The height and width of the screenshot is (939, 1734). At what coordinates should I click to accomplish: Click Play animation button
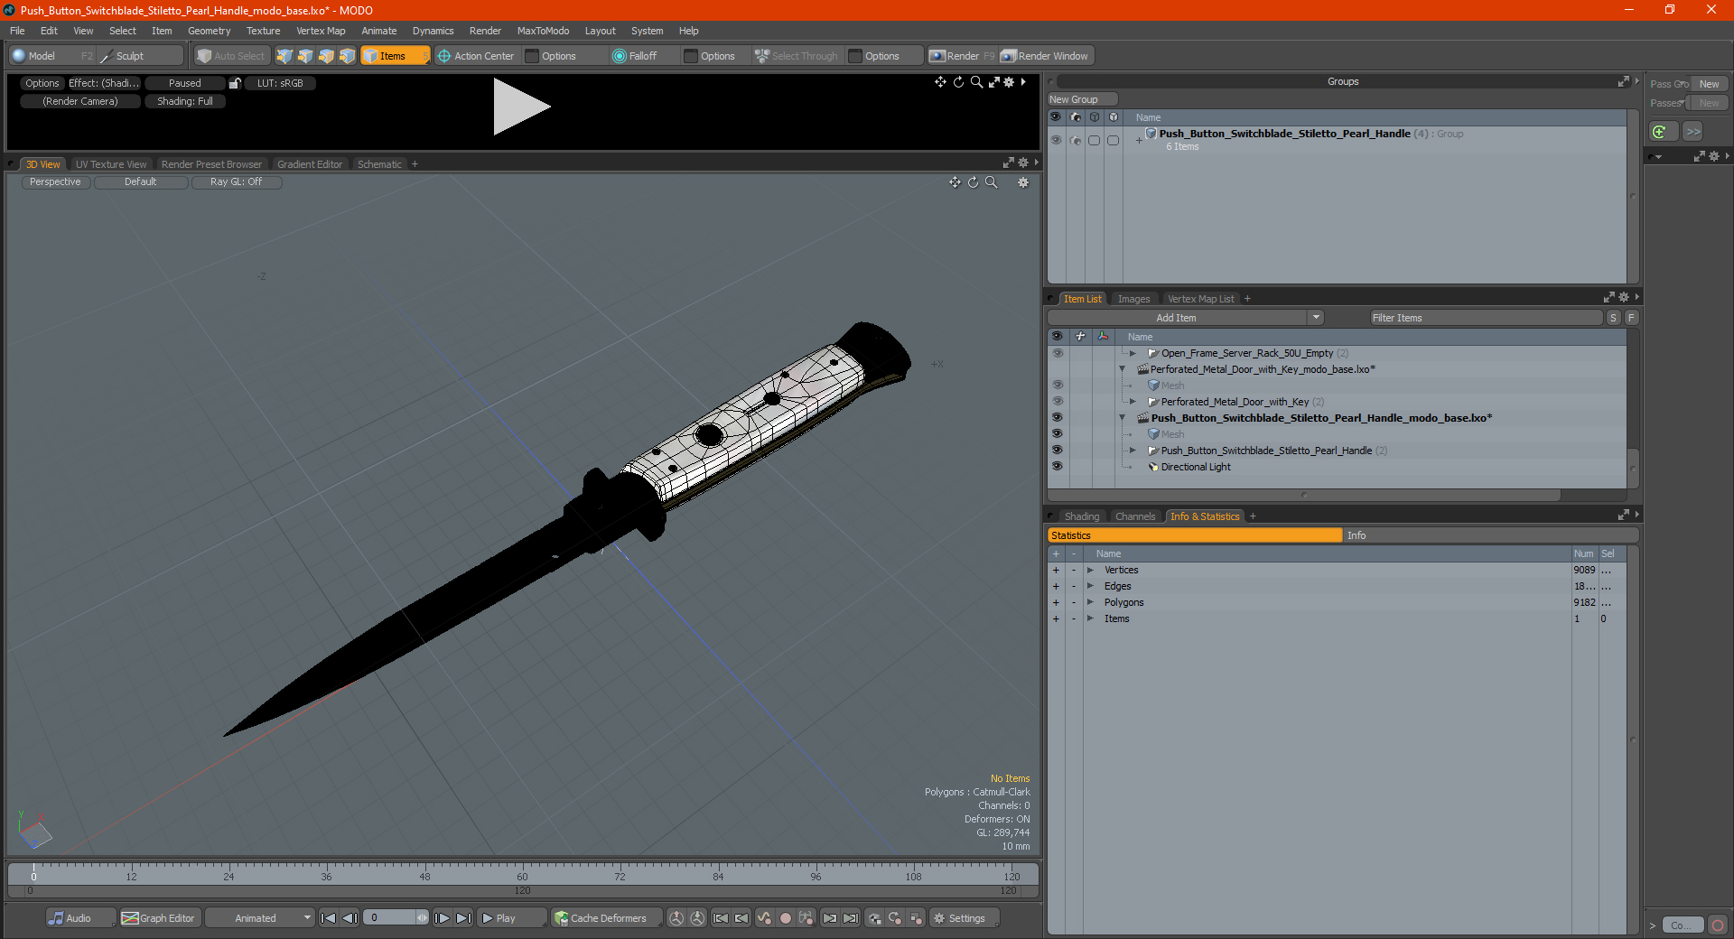[x=510, y=918]
